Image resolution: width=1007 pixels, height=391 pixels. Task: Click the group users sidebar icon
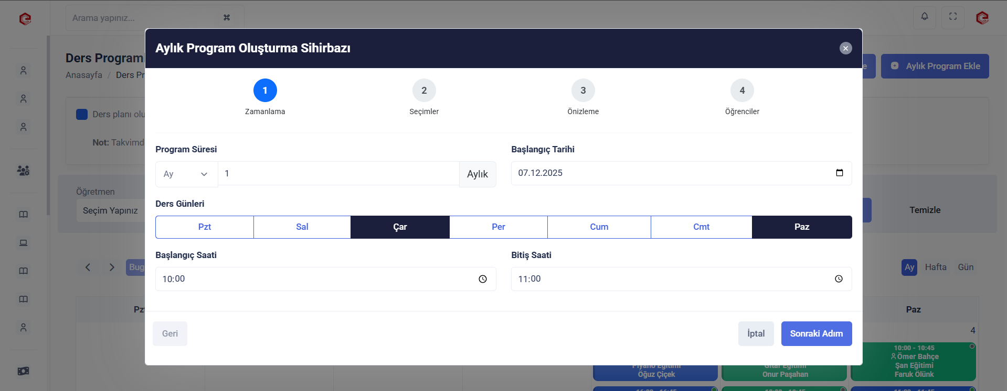tap(23, 171)
